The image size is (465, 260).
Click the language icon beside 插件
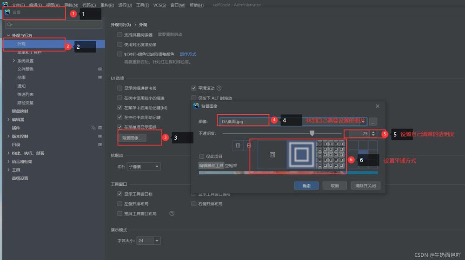[93, 128]
